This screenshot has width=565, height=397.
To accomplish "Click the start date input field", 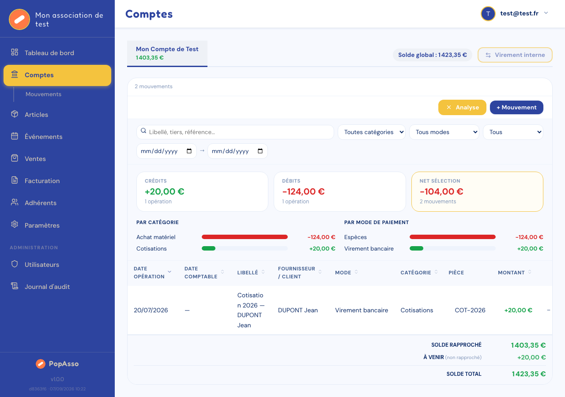I will pyautogui.click(x=166, y=151).
